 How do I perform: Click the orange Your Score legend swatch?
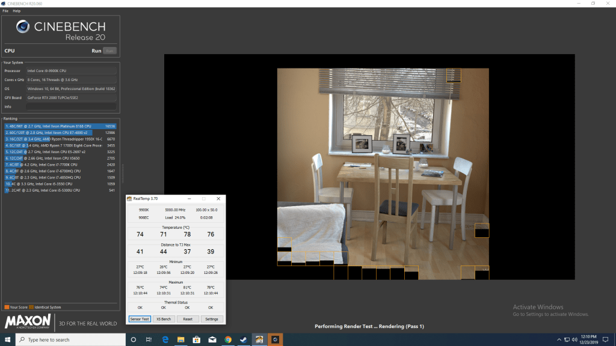(x=7, y=307)
